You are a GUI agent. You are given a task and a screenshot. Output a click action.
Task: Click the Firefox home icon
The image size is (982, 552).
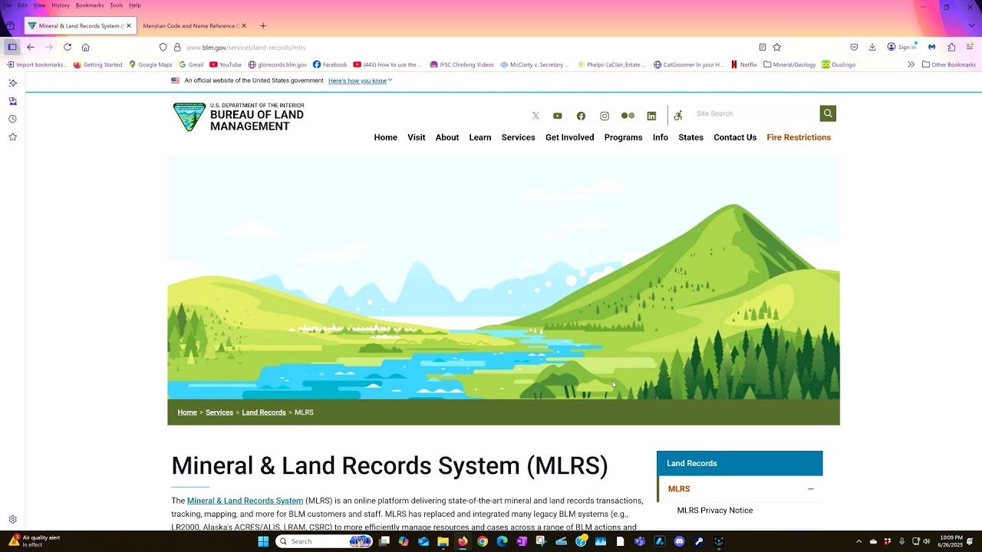tap(86, 47)
